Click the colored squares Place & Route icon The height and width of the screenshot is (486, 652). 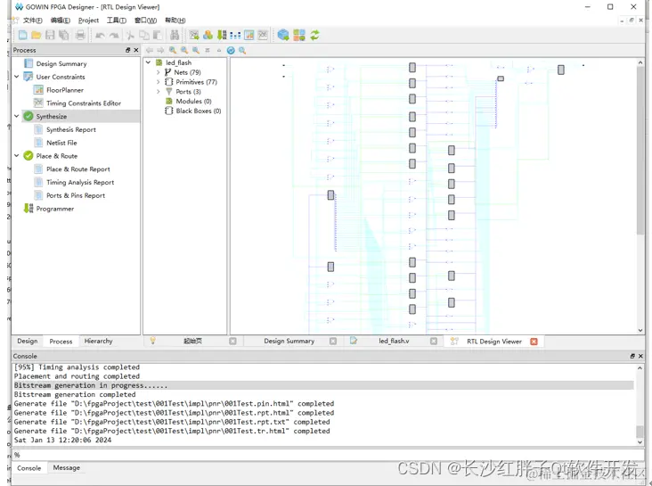(x=299, y=35)
